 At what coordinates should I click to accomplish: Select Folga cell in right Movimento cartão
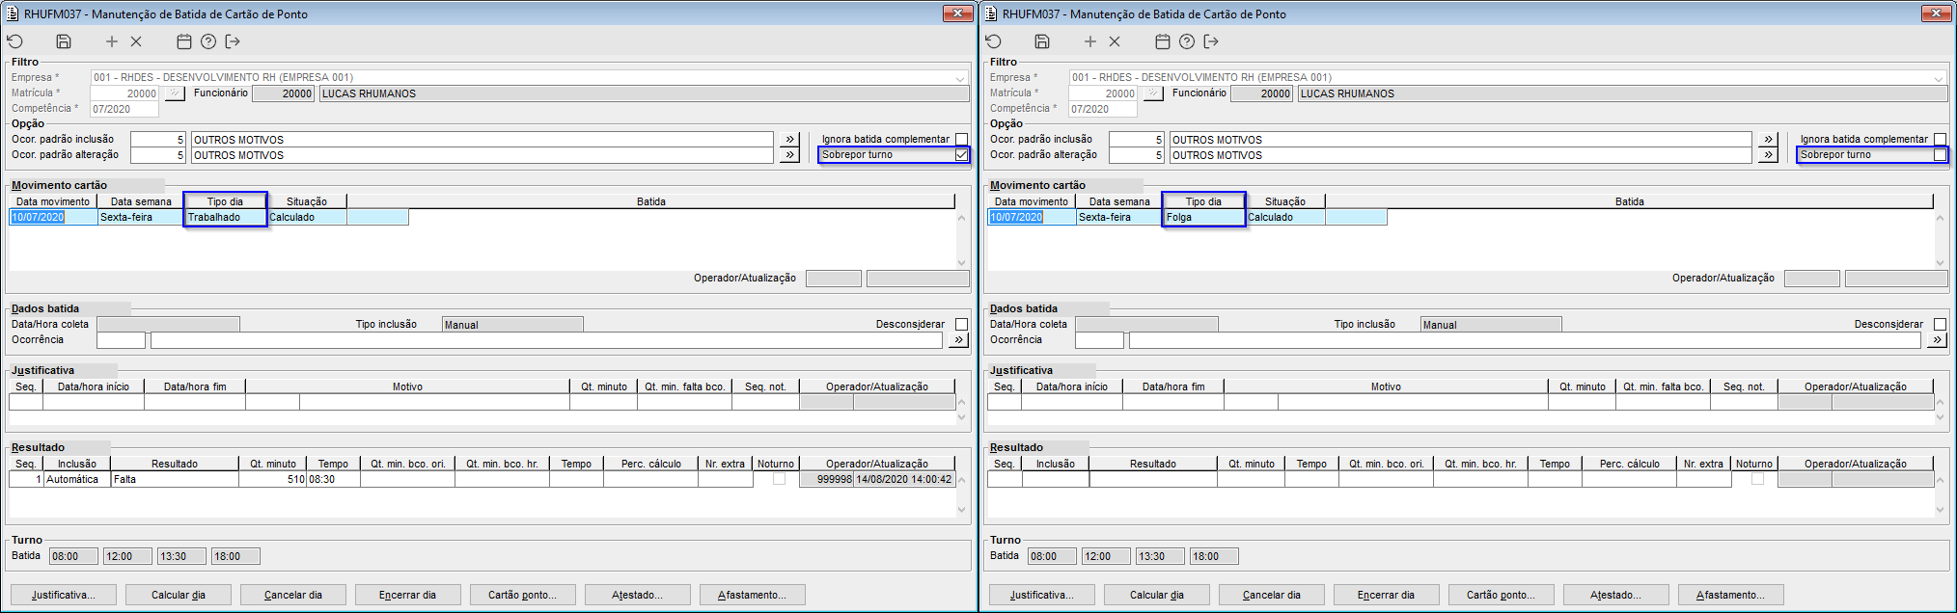(x=1203, y=217)
